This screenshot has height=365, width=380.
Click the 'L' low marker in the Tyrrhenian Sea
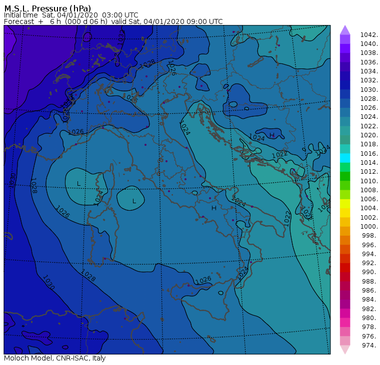click(x=134, y=201)
